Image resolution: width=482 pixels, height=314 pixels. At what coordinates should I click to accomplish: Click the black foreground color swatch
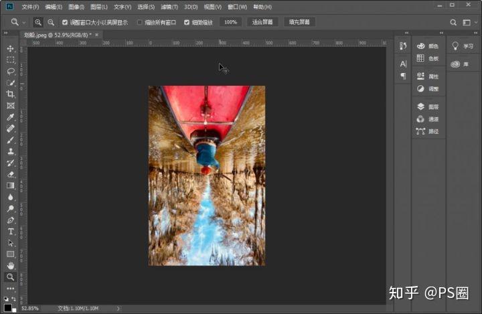point(7,307)
